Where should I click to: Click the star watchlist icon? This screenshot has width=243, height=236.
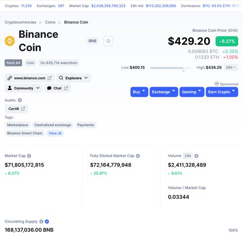(108, 41)
